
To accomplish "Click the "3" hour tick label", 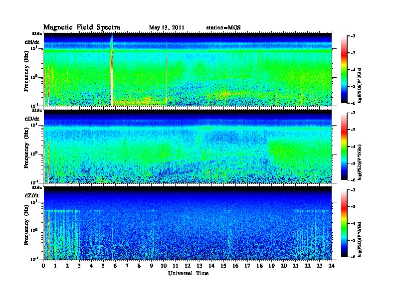I will click(79, 266).
